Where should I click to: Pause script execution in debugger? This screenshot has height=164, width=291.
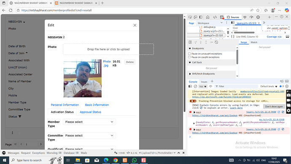pyautogui.click(x=190, y=42)
